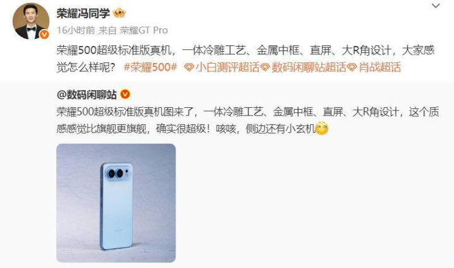Click the smiling emoji in reposted text
This screenshot has height=268, width=454.
coord(321,129)
